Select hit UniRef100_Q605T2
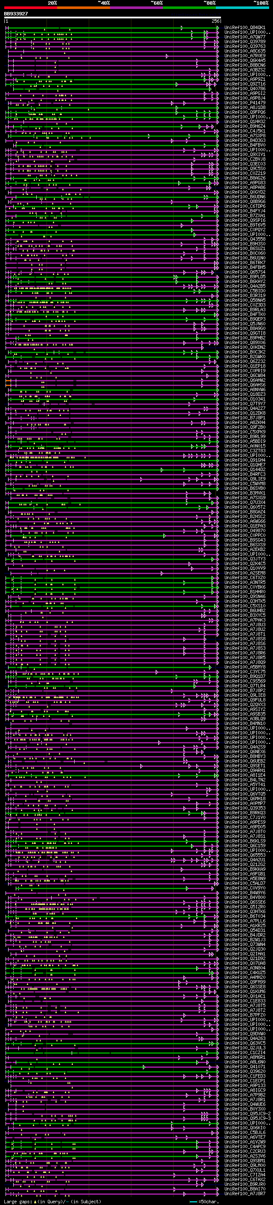The width and height of the screenshot is (273, 1205). point(245,507)
